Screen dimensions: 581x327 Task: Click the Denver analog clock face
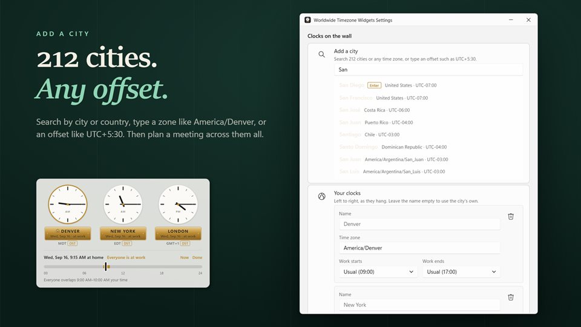pyautogui.click(x=68, y=204)
